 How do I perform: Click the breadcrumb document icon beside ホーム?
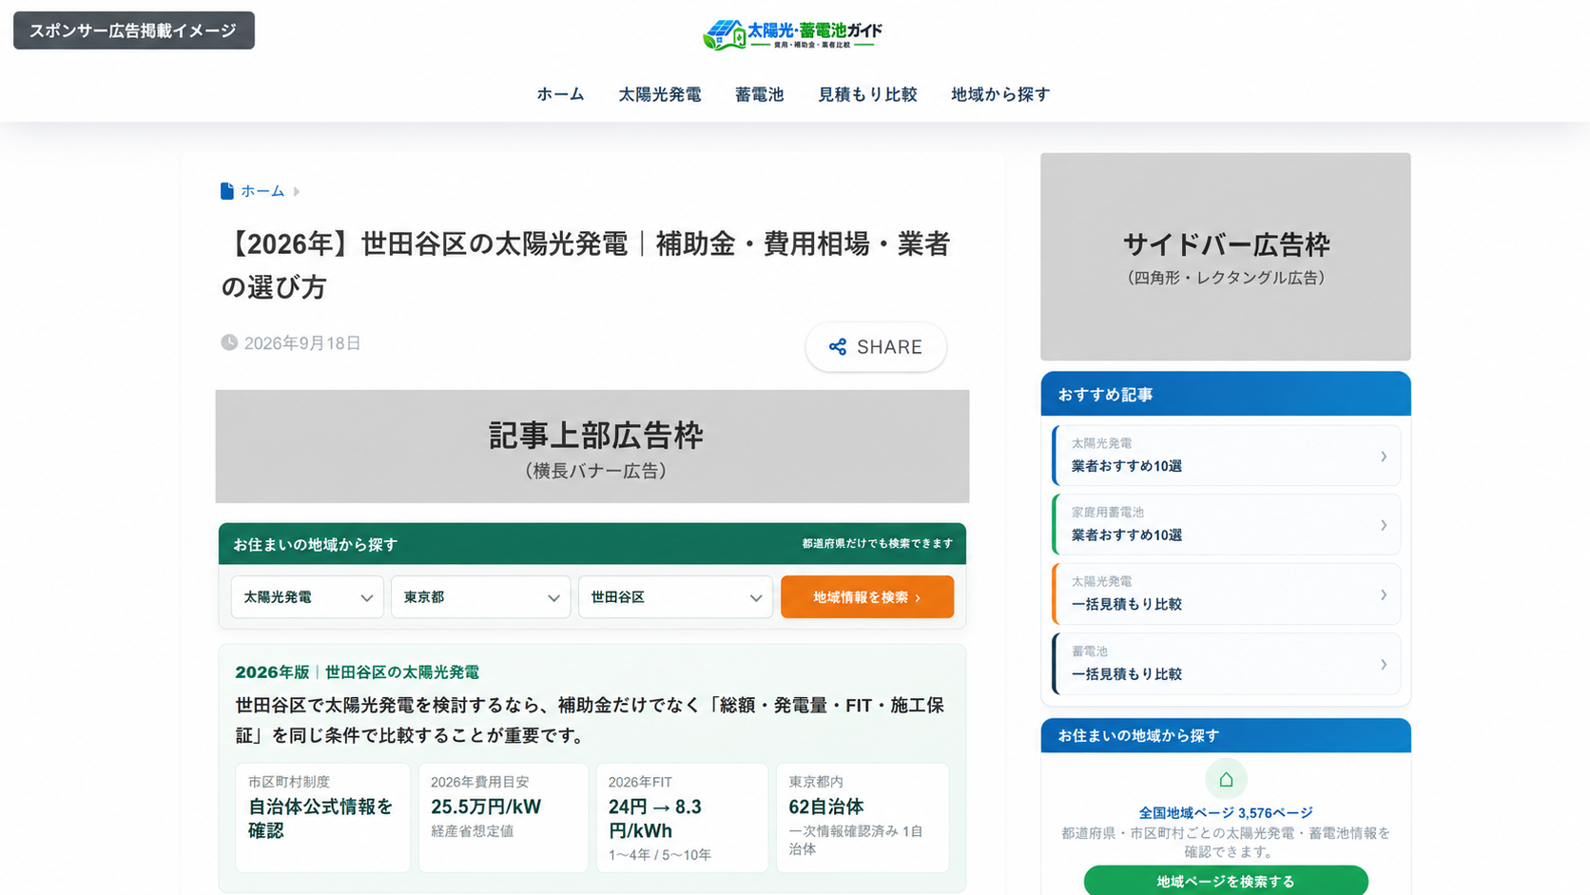tap(226, 191)
